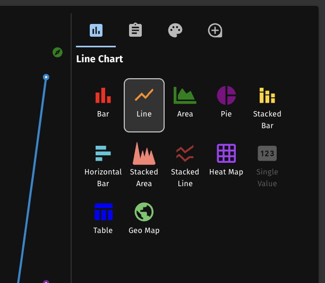Click the purple data point marker
Image resolution: width=325 pixels, height=283 pixels.
pyautogui.click(x=46, y=281)
